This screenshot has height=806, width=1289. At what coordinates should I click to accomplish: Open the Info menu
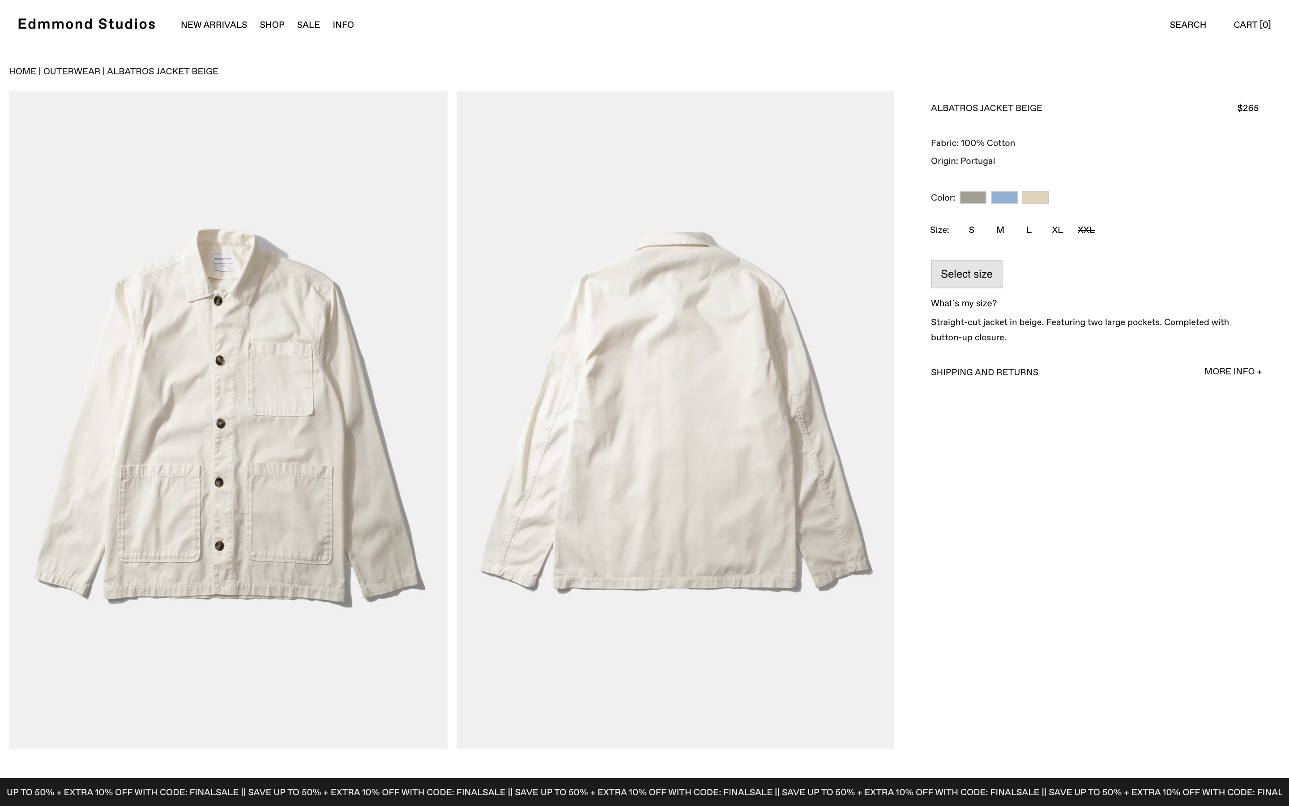[343, 25]
